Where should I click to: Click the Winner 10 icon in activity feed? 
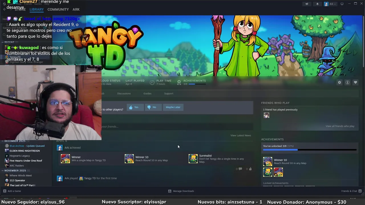pyautogui.click(x=129, y=159)
